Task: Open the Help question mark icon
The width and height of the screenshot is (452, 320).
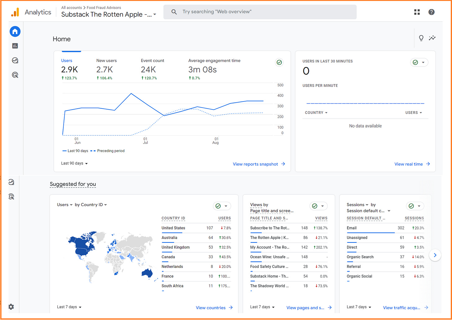Action: tap(431, 12)
